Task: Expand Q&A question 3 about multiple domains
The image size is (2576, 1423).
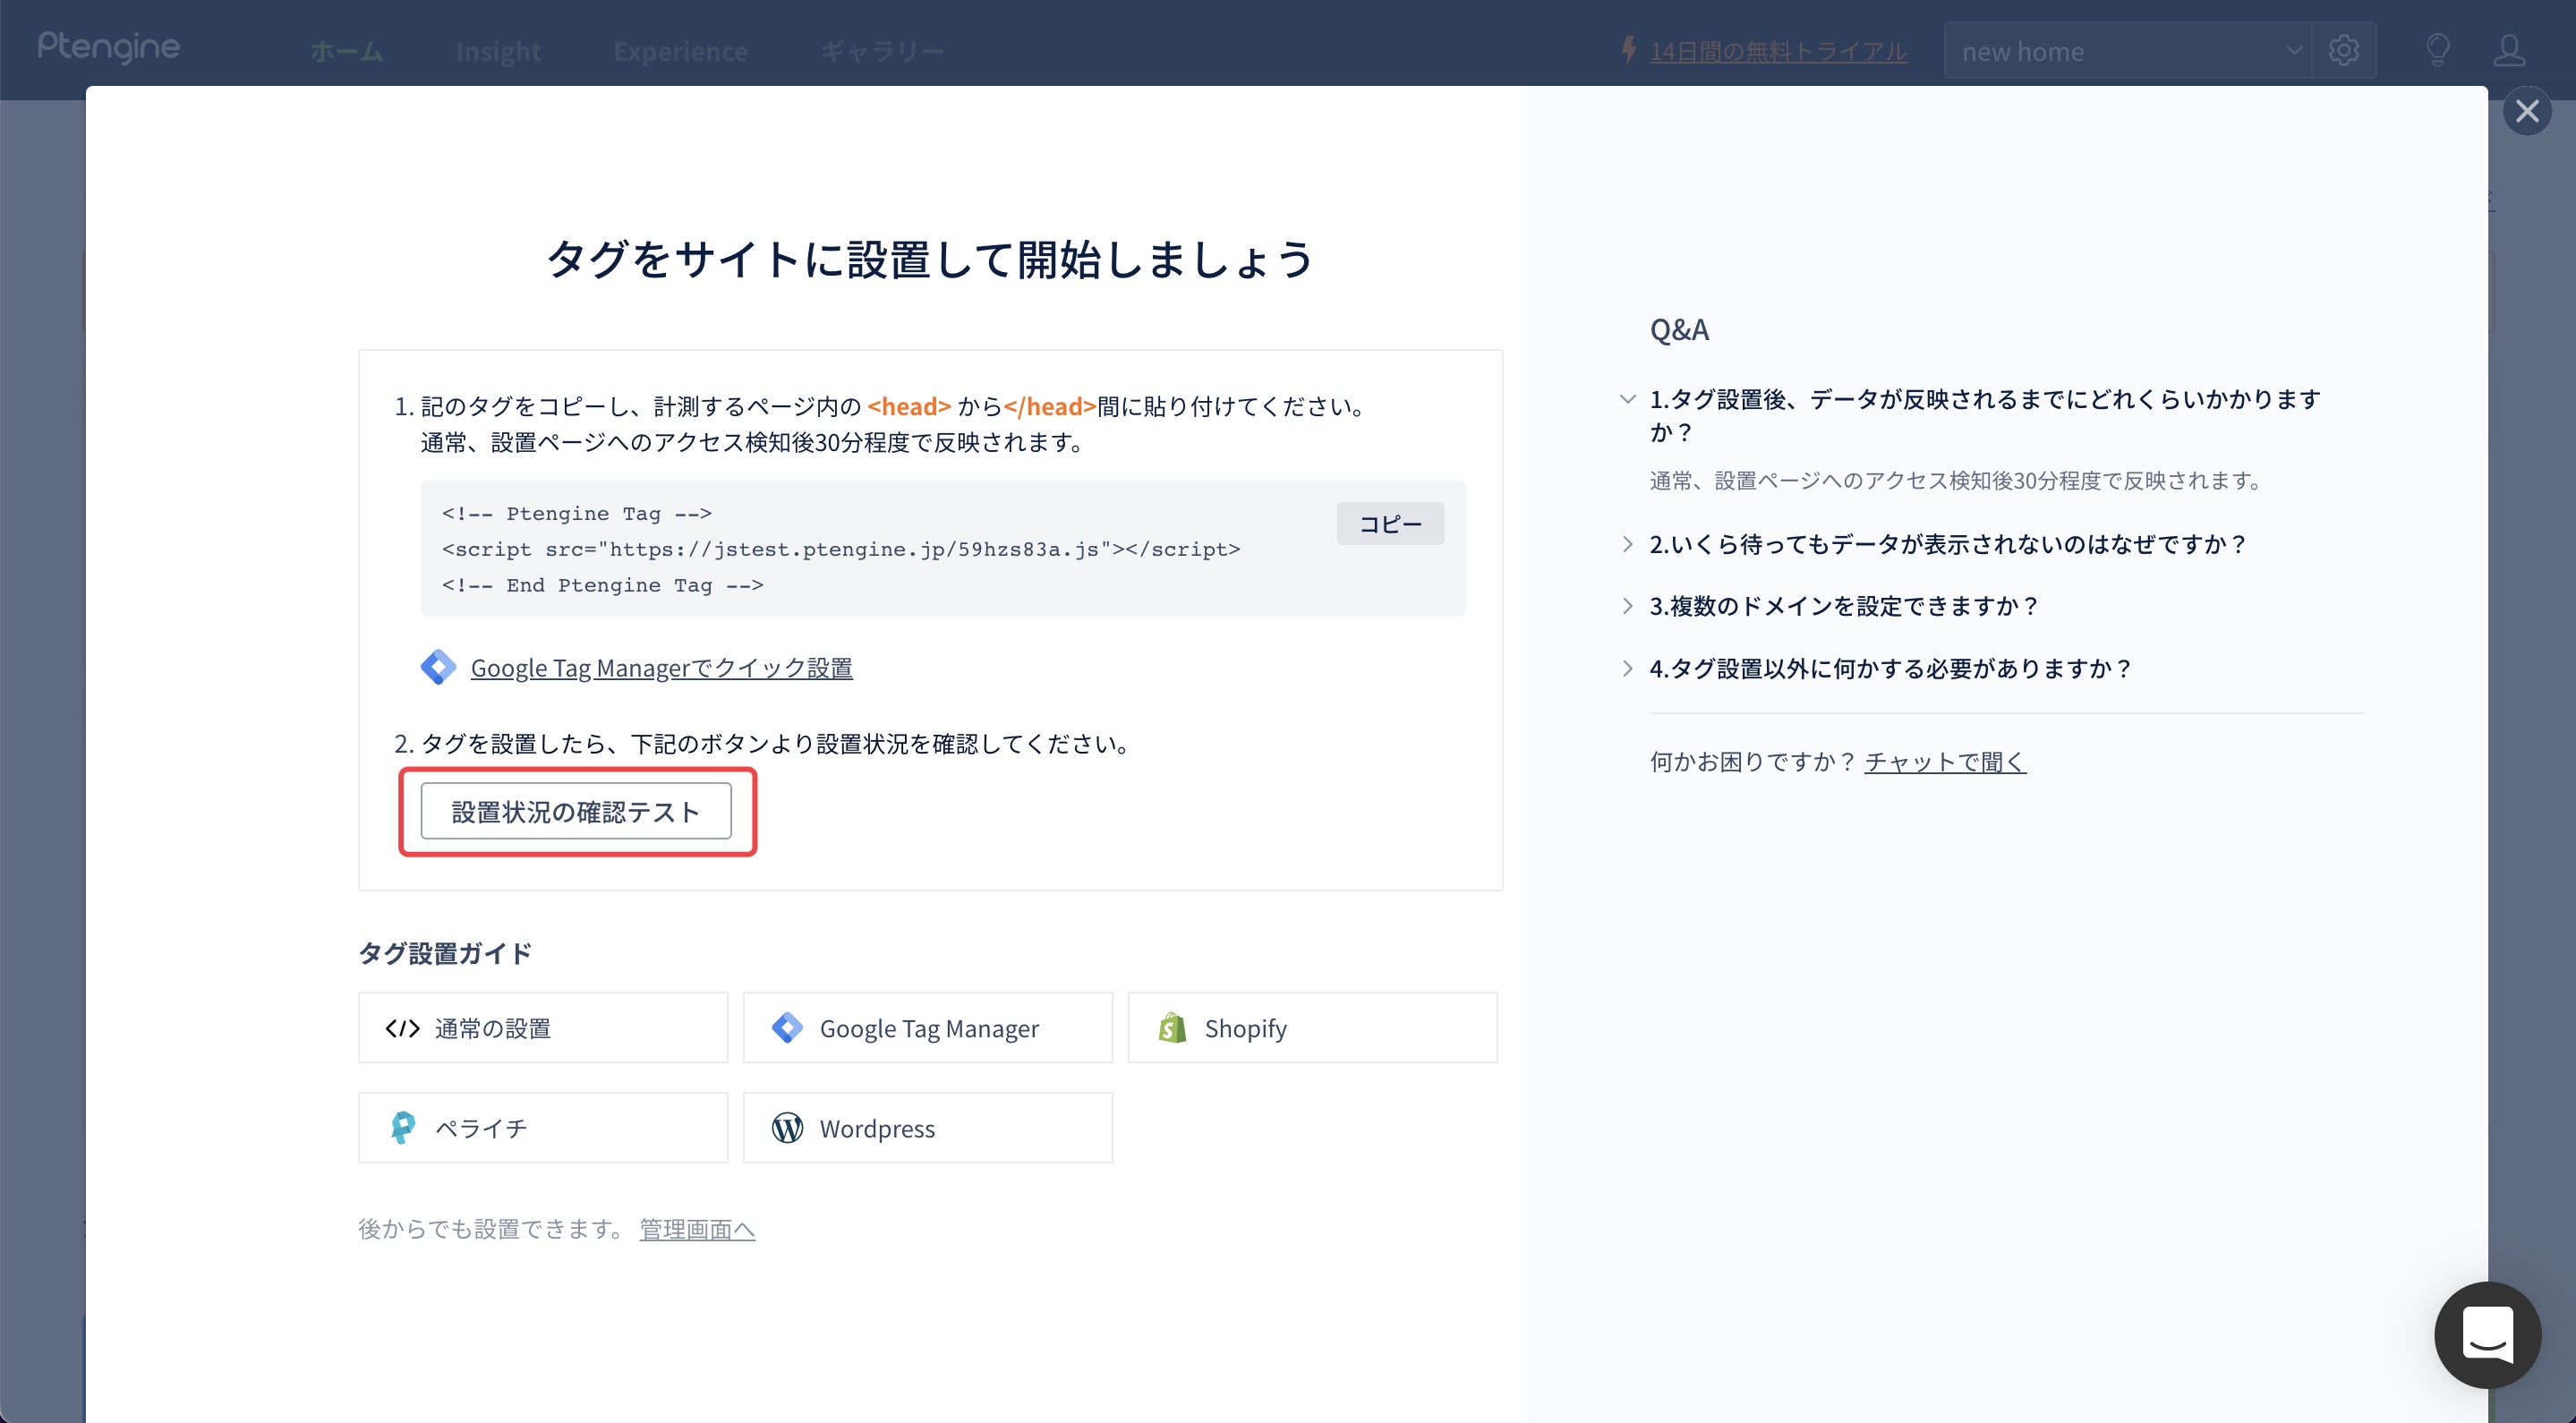Action: point(1627,606)
